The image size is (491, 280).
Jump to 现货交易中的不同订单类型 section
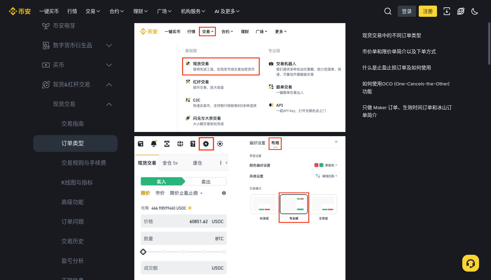tap(392, 35)
